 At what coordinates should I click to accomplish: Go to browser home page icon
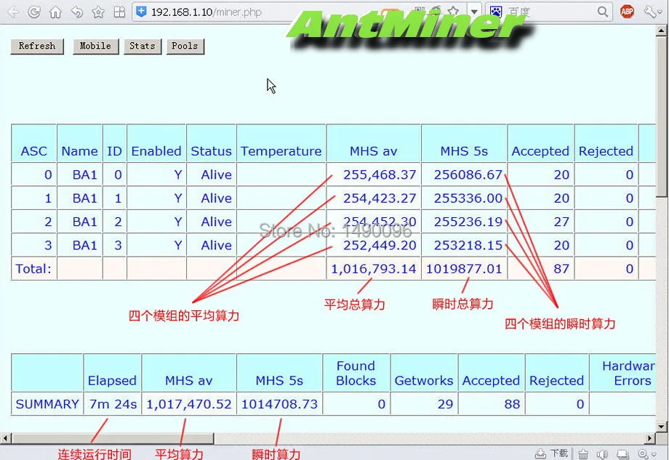55,12
